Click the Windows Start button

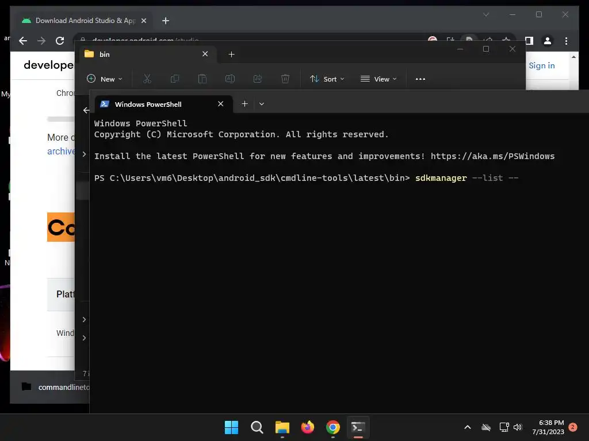coord(231,427)
